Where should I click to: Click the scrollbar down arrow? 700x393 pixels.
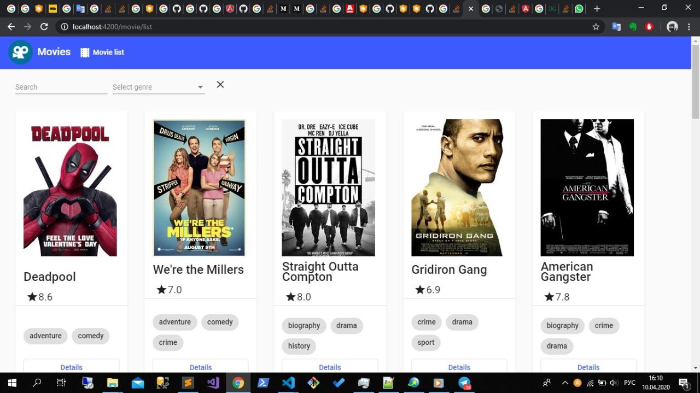tap(696, 368)
